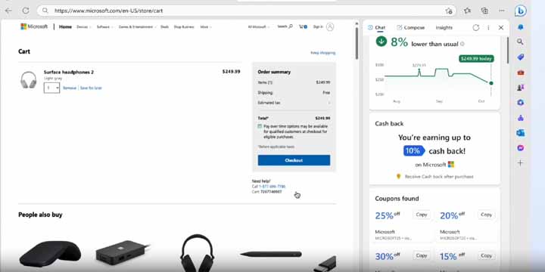The height and width of the screenshot is (272, 545).
Task: Click 'Receive Cash back after purchase' text
Action: click(439, 177)
